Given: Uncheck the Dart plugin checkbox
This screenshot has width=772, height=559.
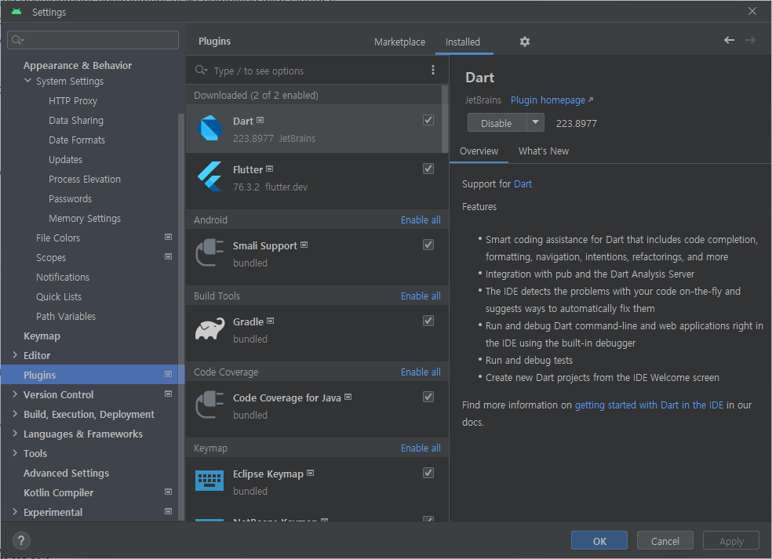Looking at the screenshot, I should (x=428, y=120).
